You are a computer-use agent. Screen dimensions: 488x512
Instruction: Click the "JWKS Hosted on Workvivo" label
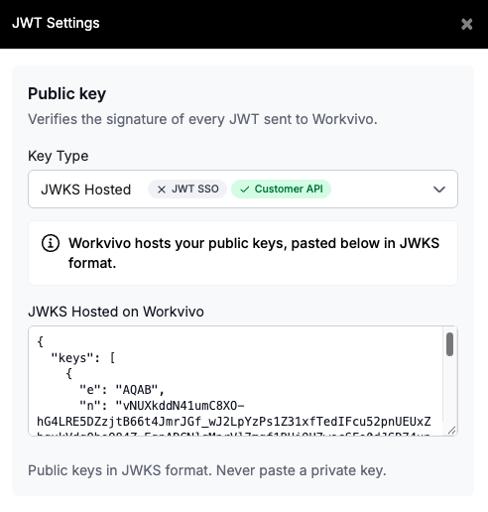pyautogui.click(x=116, y=312)
